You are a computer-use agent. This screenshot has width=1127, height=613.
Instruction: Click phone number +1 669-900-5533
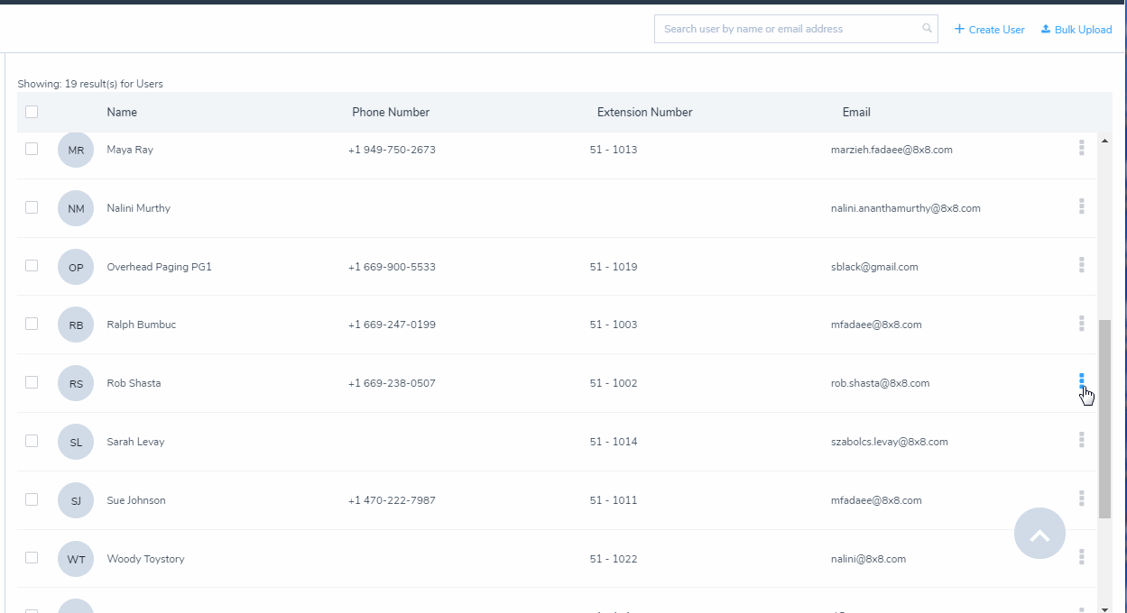point(392,267)
